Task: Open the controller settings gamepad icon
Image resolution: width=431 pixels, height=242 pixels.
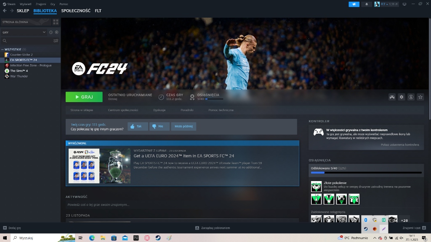Action: pos(392,97)
